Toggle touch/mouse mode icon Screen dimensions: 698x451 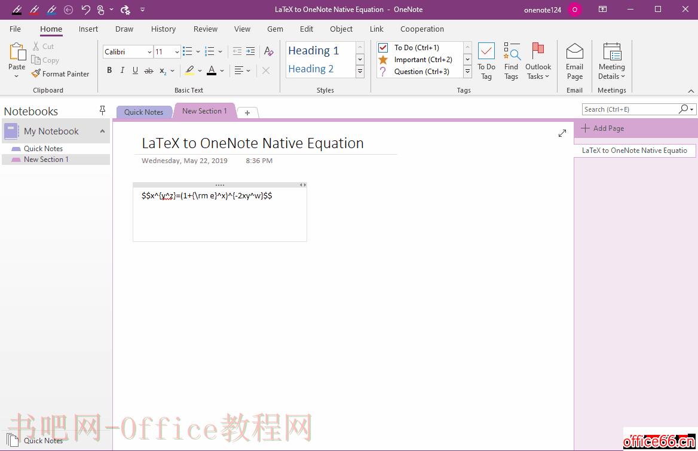click(x=100, y=10)
